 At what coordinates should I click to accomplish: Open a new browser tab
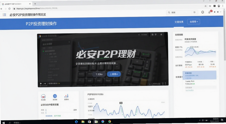pyautogui.click(x=35, y=4)
